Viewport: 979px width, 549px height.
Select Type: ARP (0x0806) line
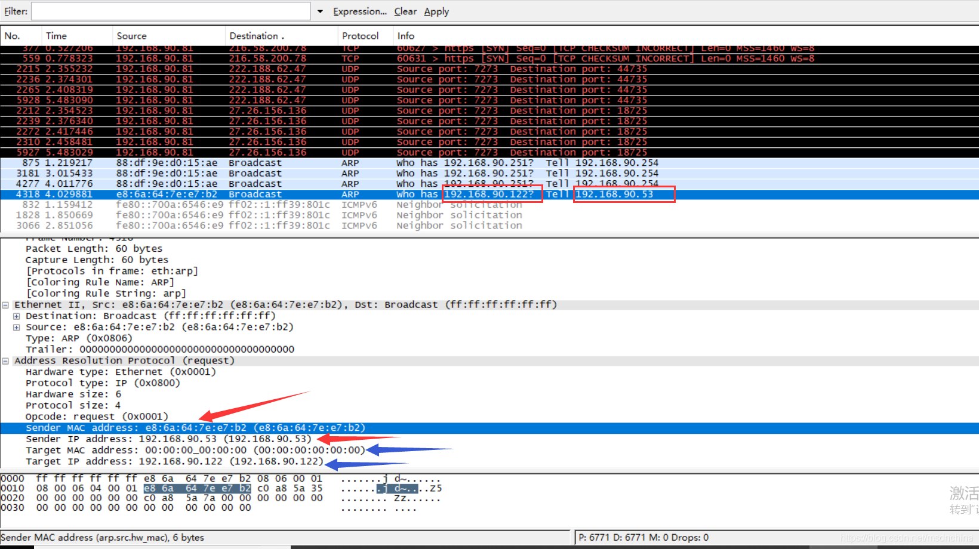click(x=79, y=338)
